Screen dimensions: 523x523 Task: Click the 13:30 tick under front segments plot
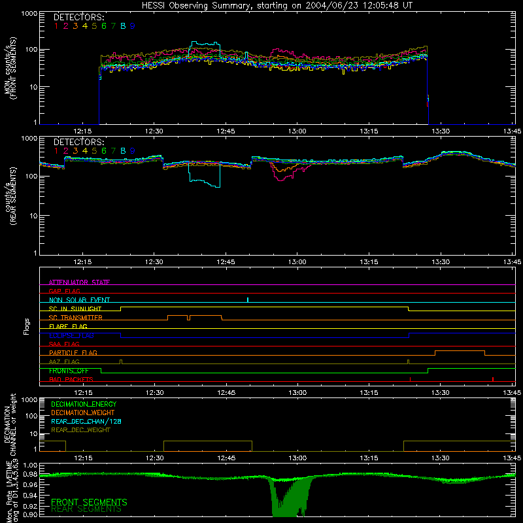point(441,131)
